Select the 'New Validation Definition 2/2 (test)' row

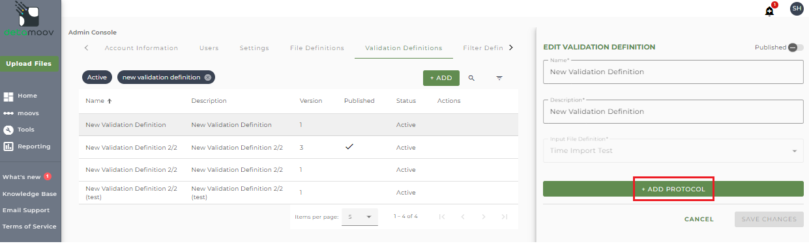click(299, 193)
